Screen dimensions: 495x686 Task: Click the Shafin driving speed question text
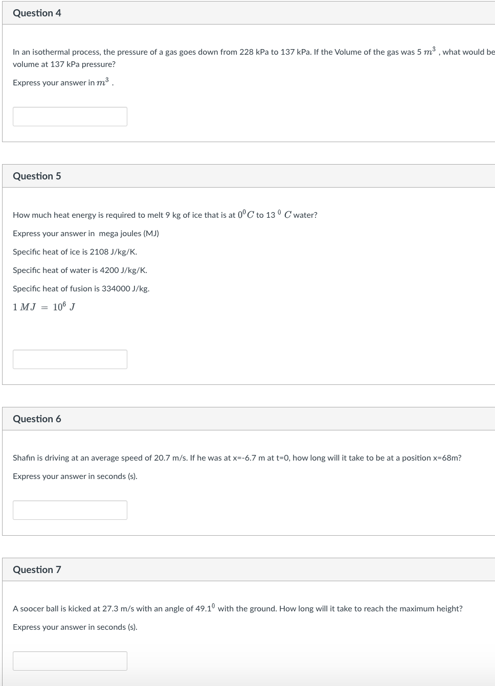tap(237, 458)
